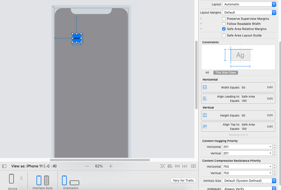Screen dimensions: 281x190
Task: Click the Vary for Traits button
Action: 183,180
